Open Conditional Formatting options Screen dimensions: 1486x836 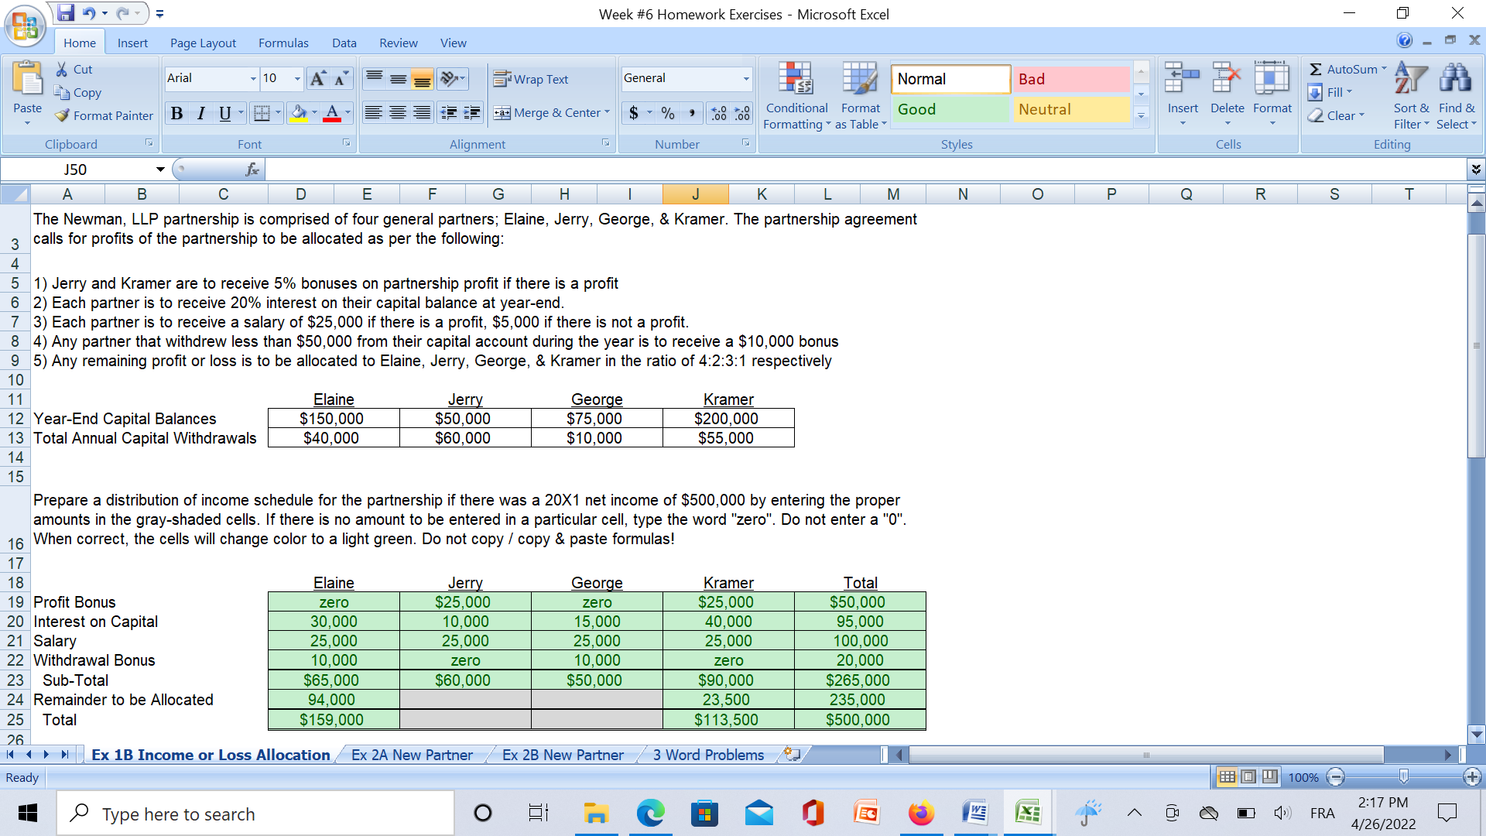796,94
